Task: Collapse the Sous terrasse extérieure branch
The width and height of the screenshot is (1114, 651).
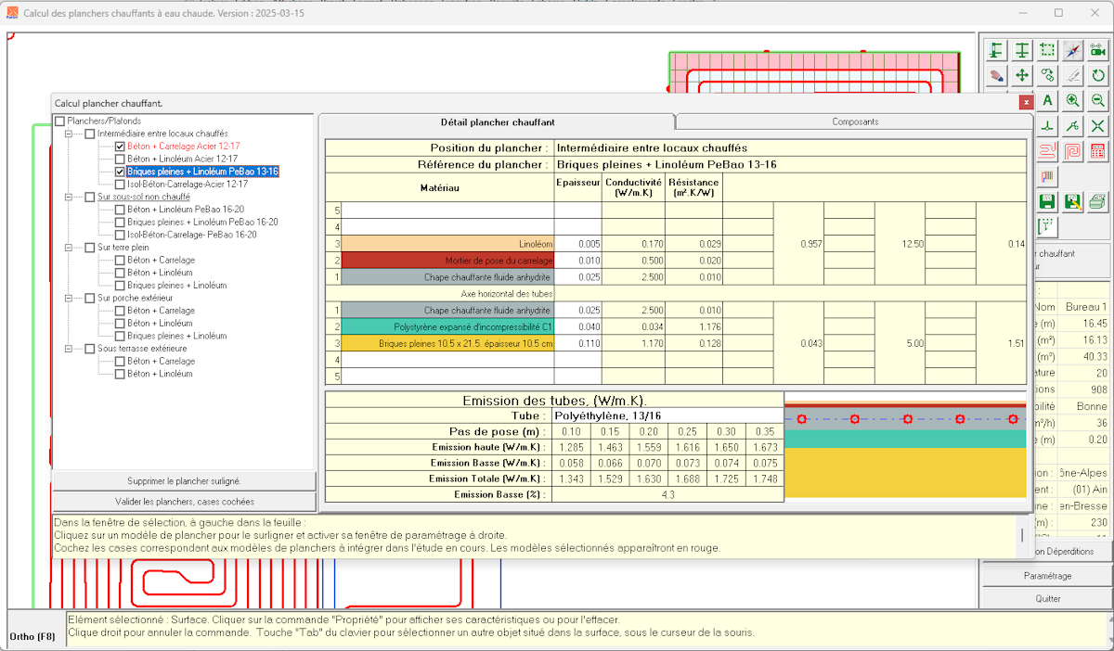Action: tap(69, 349)
